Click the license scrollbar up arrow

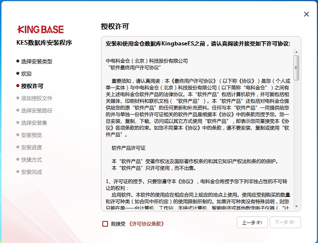click(x=296, y=52)
